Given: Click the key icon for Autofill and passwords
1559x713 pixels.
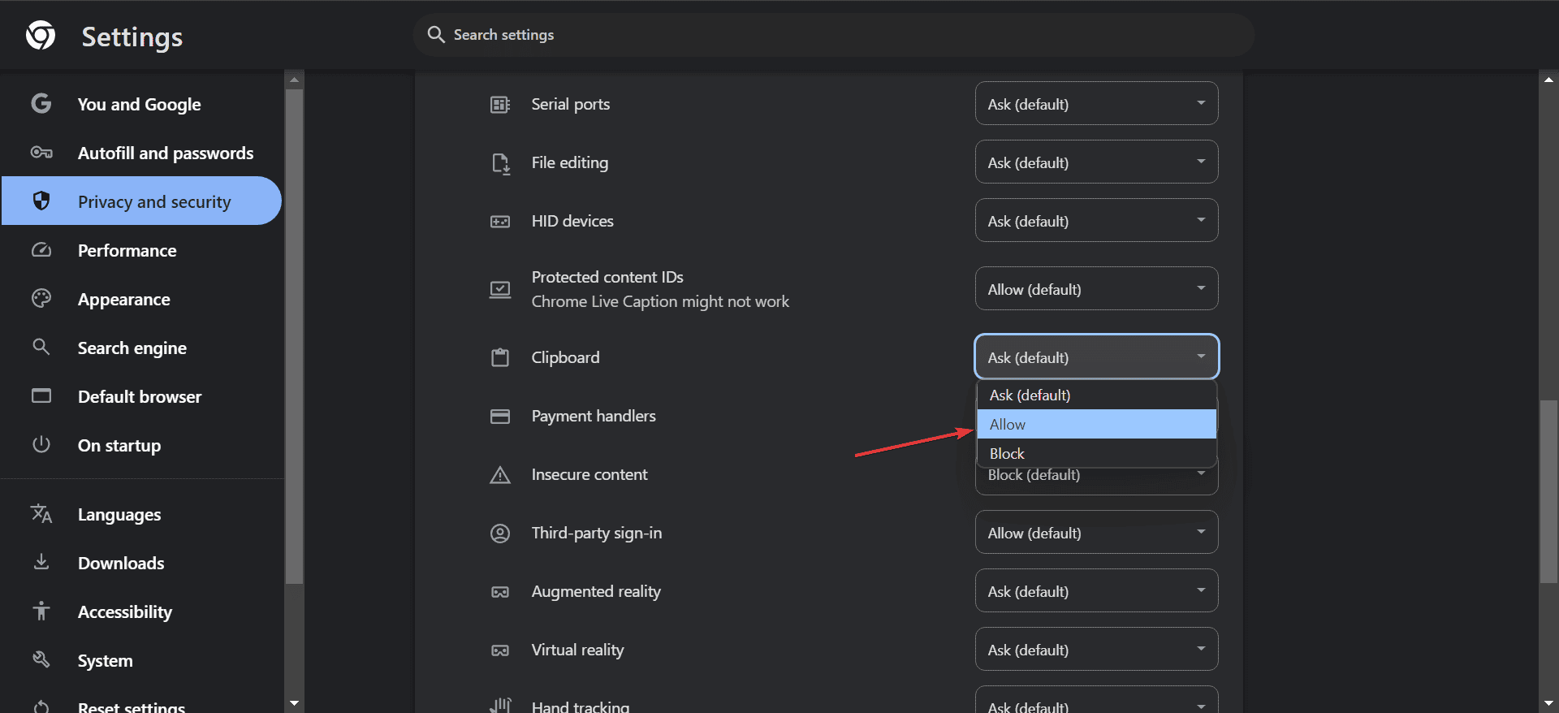Looking at the screenshot, I should 41,153.
